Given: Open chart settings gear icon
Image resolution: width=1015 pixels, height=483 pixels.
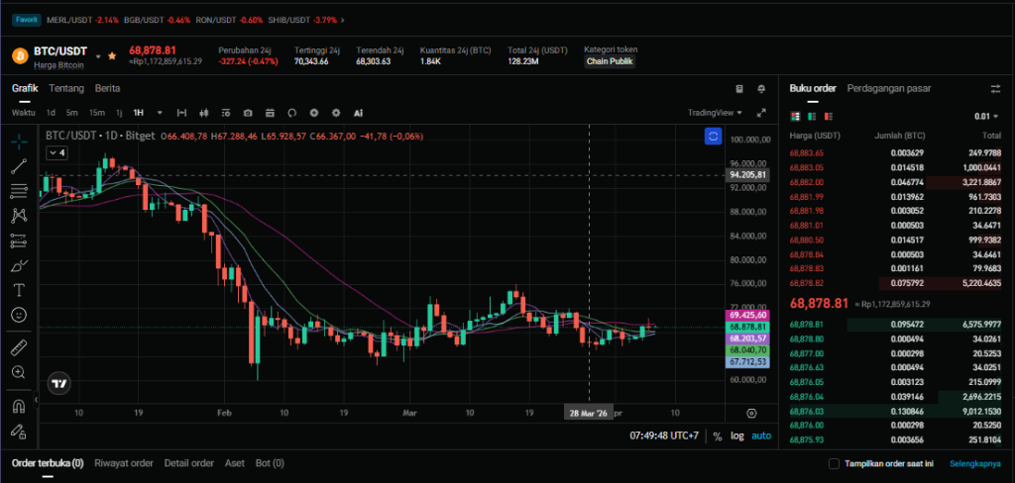Looking at the screenshot, I should (336, 113).
